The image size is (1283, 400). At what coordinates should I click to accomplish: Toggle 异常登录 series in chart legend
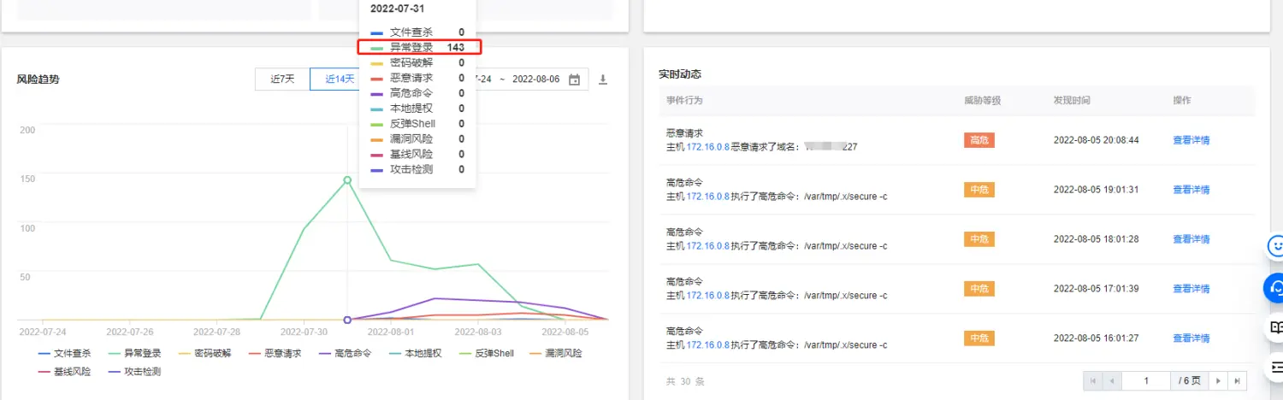[136, 353]
